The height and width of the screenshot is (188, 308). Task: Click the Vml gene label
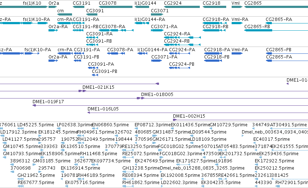point(236,3)
